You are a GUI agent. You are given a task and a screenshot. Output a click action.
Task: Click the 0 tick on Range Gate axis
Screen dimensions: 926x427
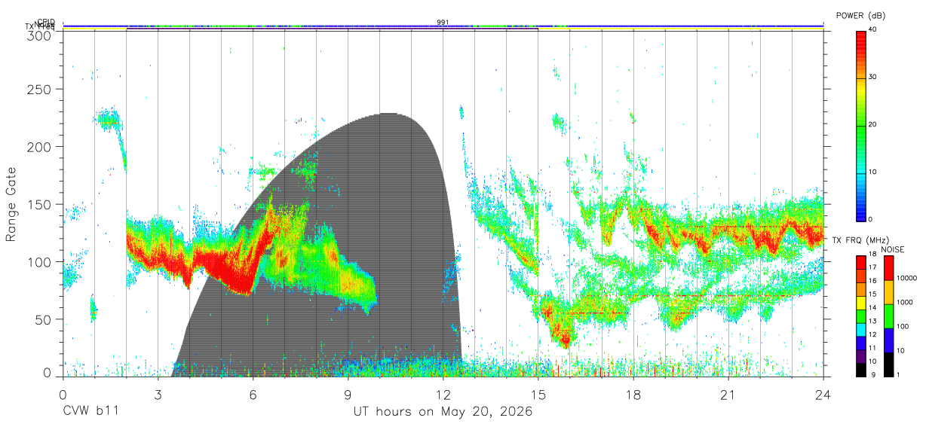[x=47, y=372]
